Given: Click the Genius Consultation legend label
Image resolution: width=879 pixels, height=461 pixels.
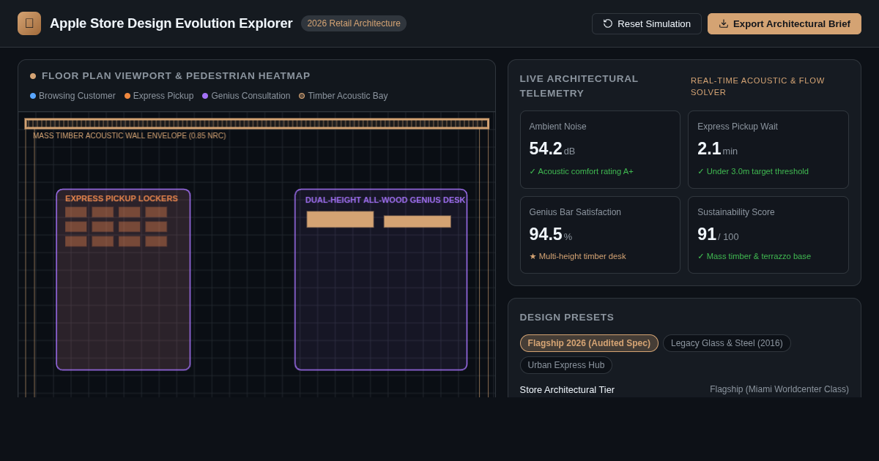Looking at the screenshot, I should coord(251,96).
